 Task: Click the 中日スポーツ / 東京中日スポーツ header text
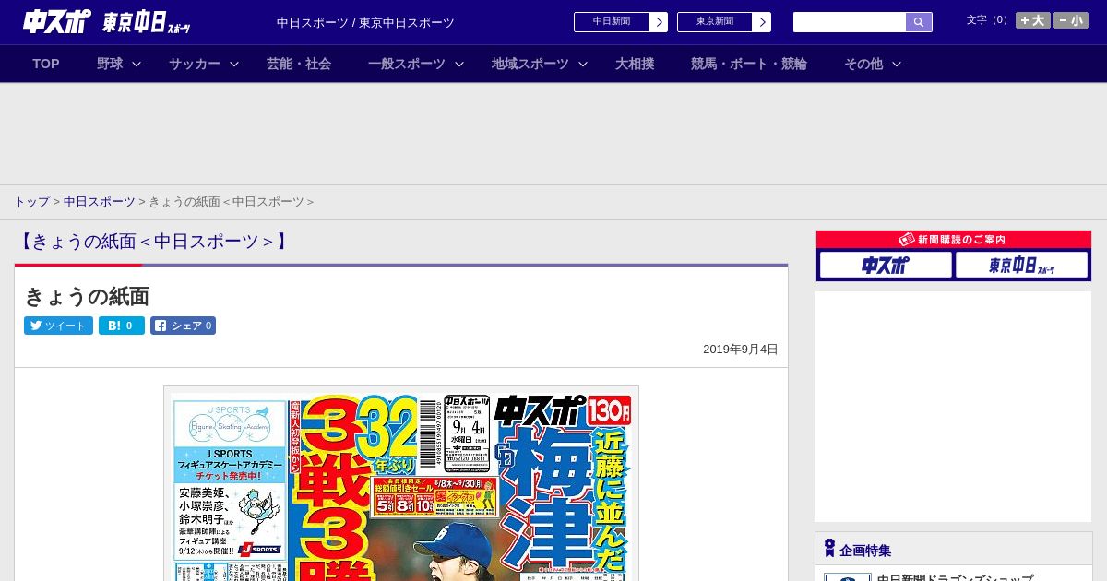[x=365, y=22]
